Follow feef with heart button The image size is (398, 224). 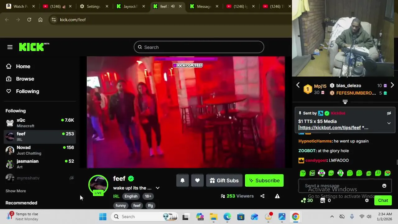197,180
